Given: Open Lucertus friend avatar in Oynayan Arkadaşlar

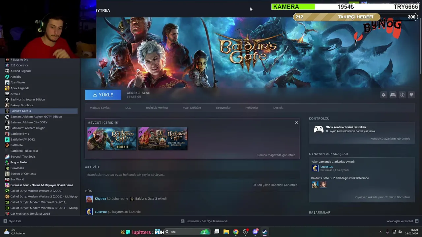Looking at the screenshot, I should (315, 168).
